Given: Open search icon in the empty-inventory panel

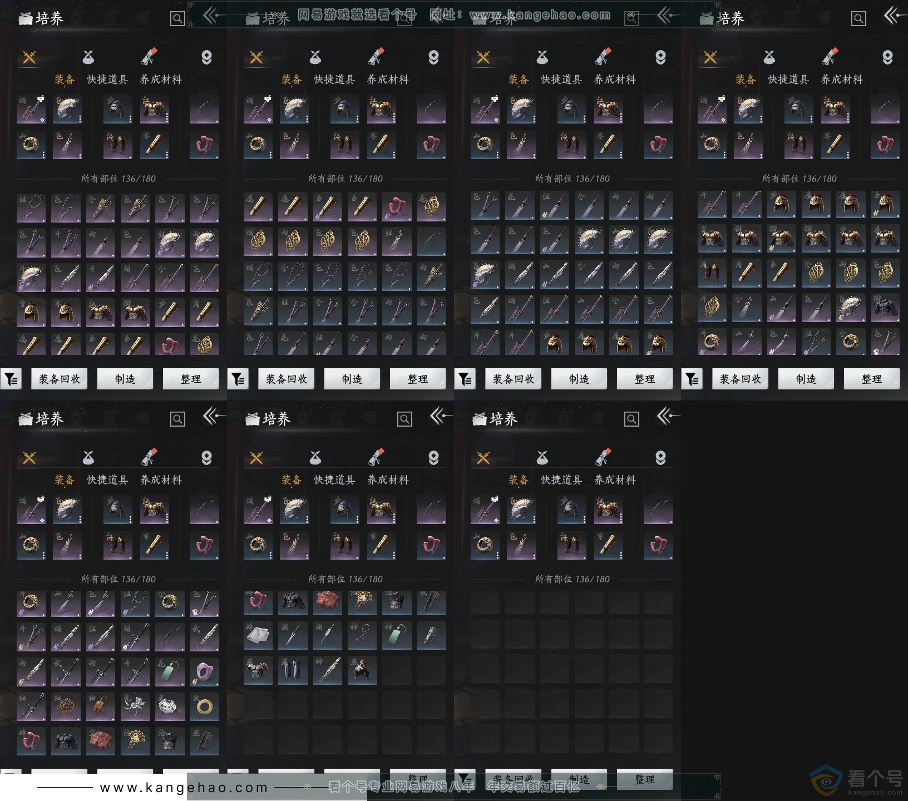Looking at the screenshot, I should coord(631,419).
